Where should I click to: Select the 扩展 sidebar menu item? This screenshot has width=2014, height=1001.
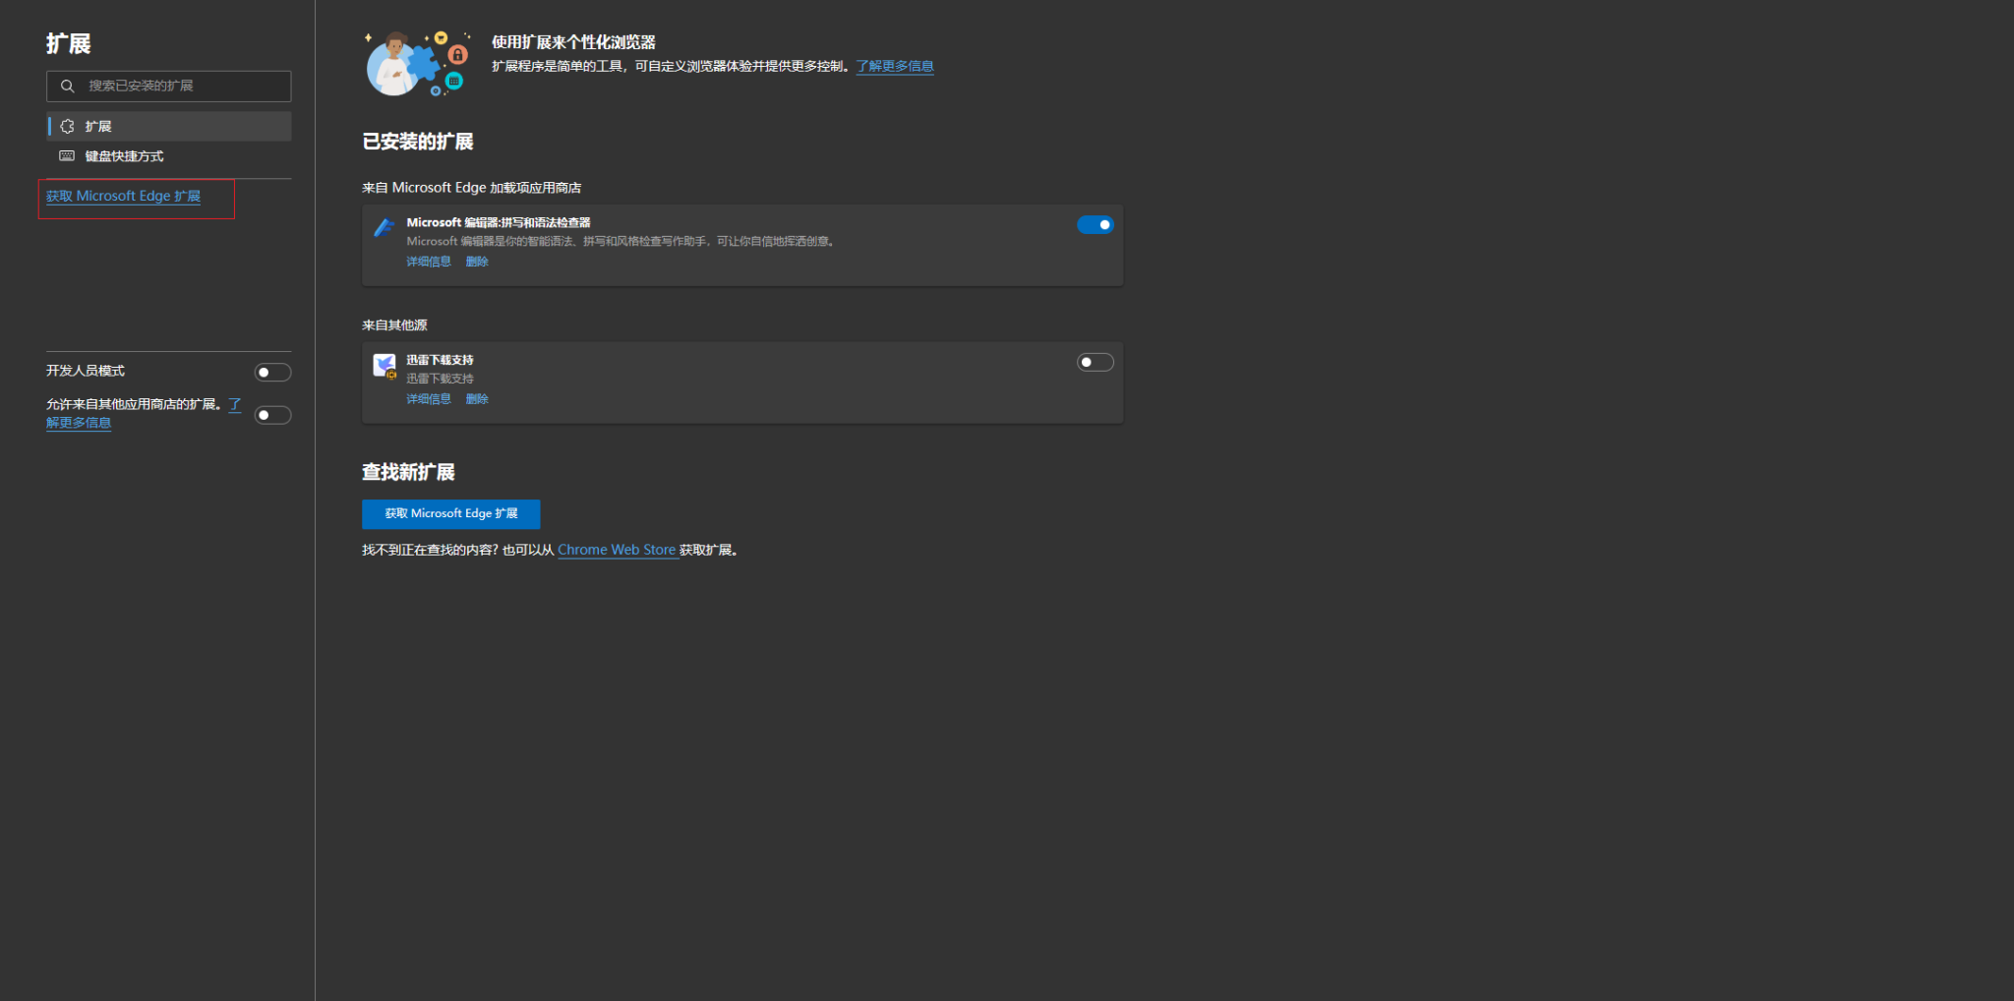click(x=169, y=126)
